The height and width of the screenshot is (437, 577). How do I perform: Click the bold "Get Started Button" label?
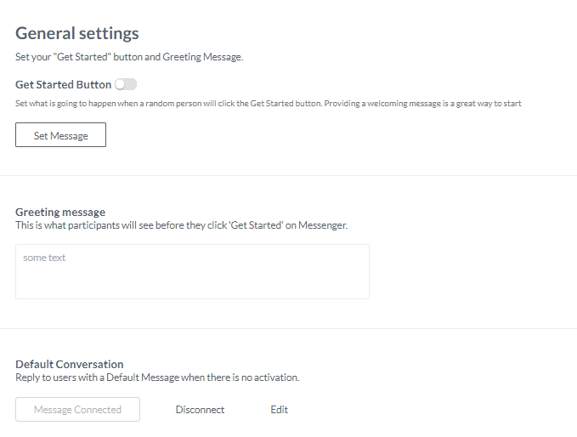(x=63, y=85)
